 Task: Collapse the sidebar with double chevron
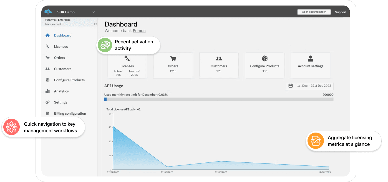pyautogui.click(x=95, y=24)
